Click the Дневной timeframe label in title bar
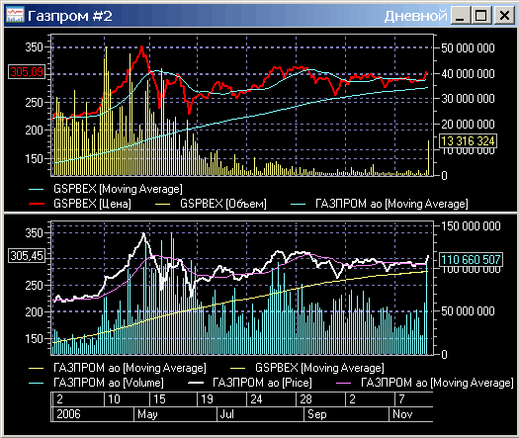Image resolution: width=519 pixels, height=438 pixels. (x=415, y=16)
